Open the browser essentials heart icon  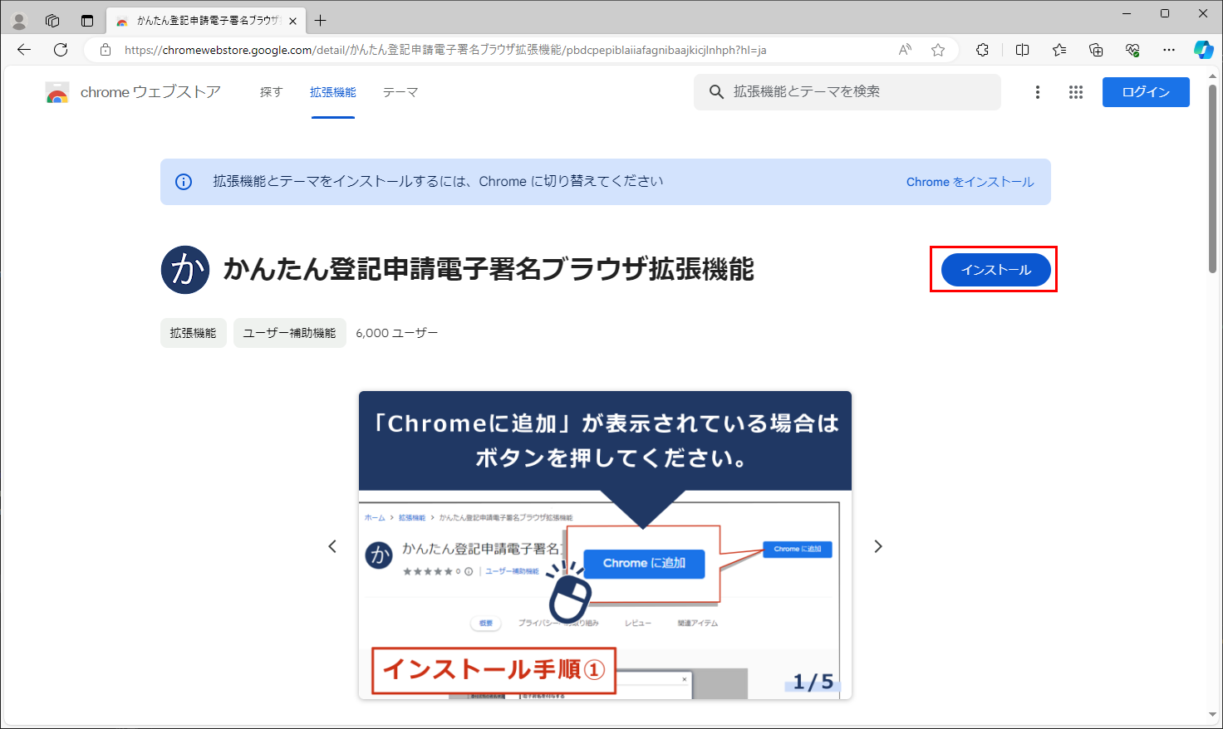coord(1132,50)
